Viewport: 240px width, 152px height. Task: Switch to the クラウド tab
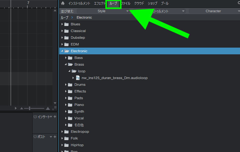point(139,3)
